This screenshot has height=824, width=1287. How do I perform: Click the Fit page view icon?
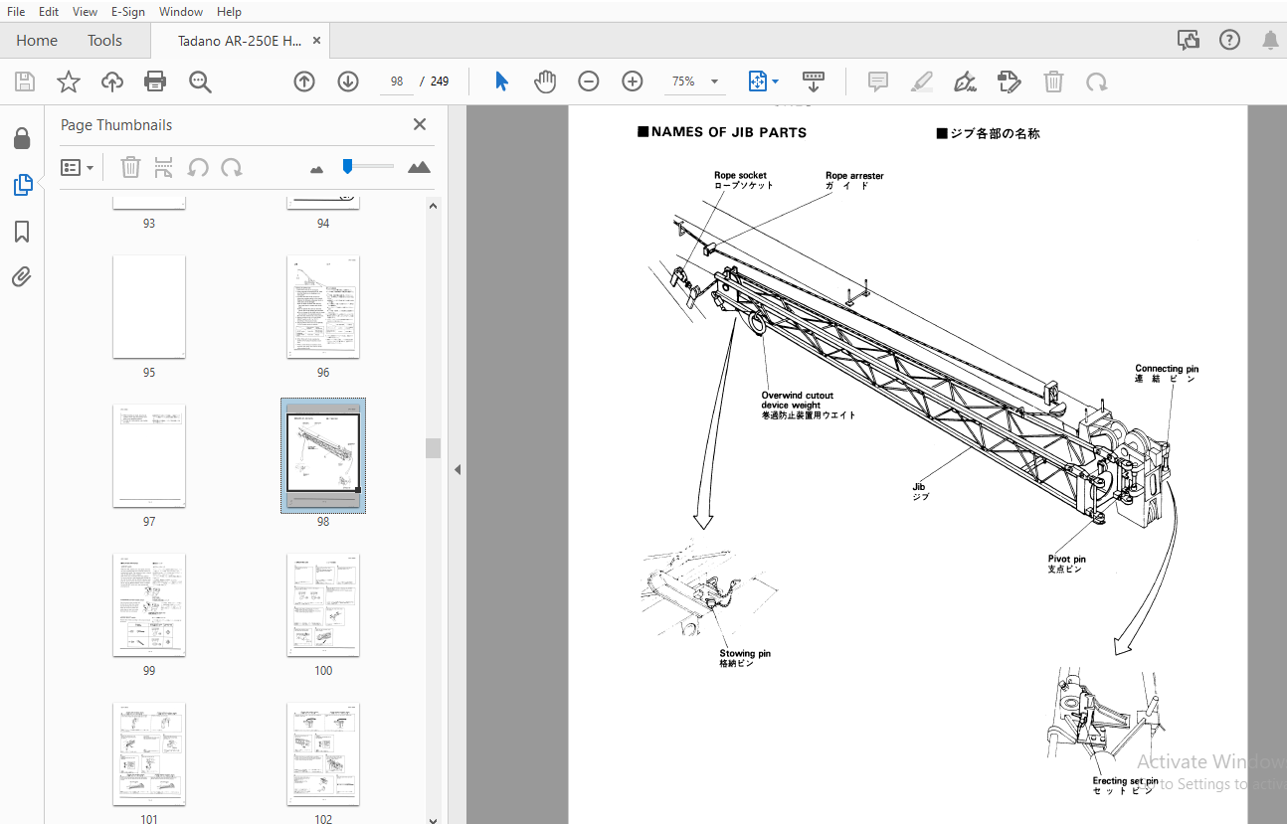[757, 82]
